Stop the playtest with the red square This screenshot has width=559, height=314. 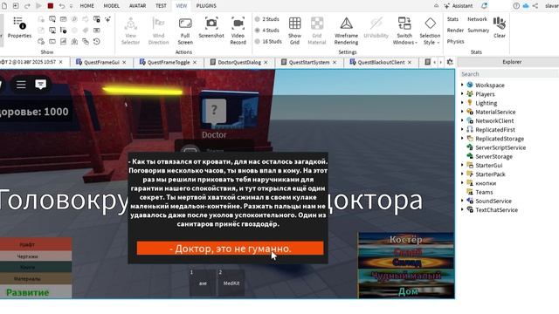click(x=51, y=6)
